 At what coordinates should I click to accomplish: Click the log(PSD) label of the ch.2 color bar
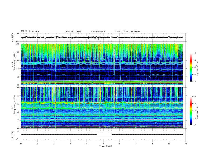(x=197, y=112)
